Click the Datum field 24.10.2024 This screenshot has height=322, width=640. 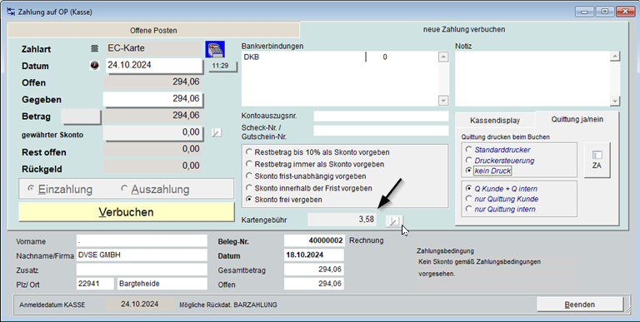coord(154,65)
